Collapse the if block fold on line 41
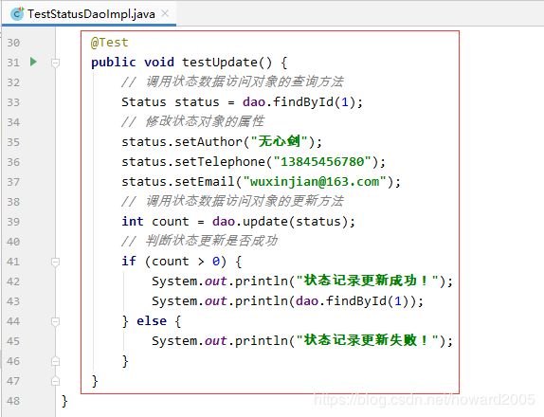 click(55, 262)
